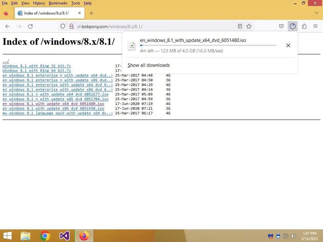This screenshot has width=323, height=242.
Task: Open en_windows_8.1_enterprise_with_update_x86 link
Action: 58,89
